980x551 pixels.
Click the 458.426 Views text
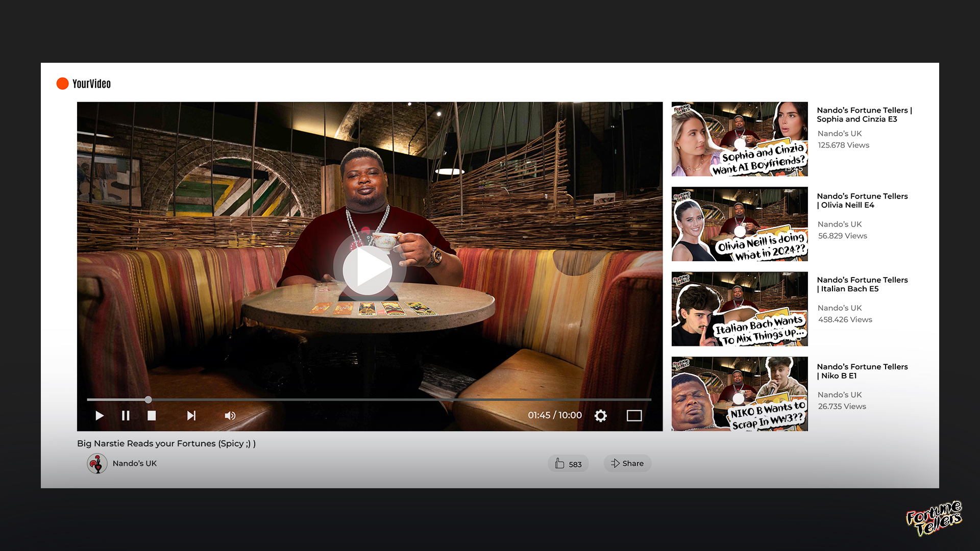pos(845,320)
